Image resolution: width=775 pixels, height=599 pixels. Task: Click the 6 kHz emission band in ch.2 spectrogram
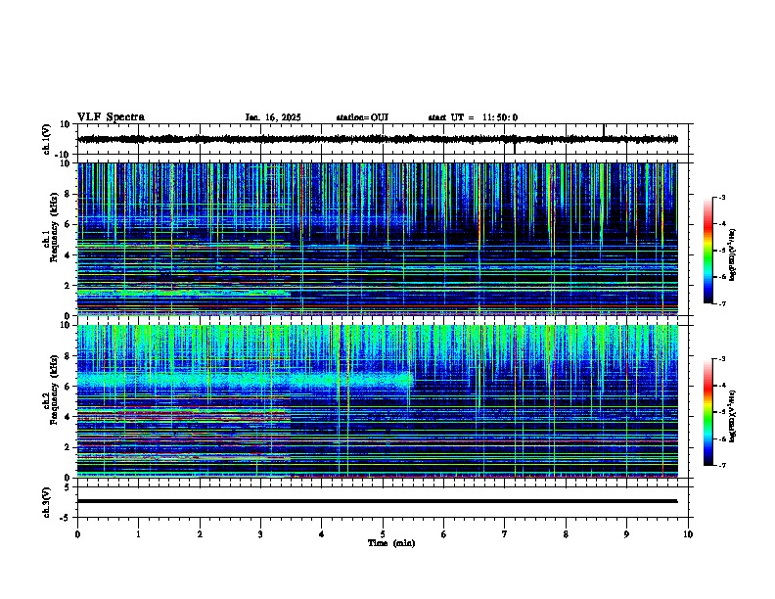click(x=245, y=381)
